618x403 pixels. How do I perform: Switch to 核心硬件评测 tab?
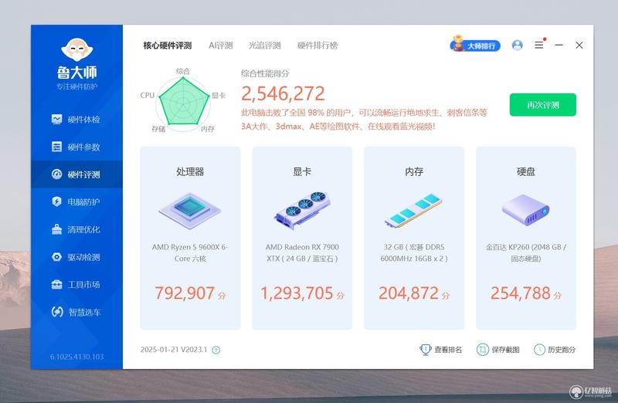(x=168, y=46)
